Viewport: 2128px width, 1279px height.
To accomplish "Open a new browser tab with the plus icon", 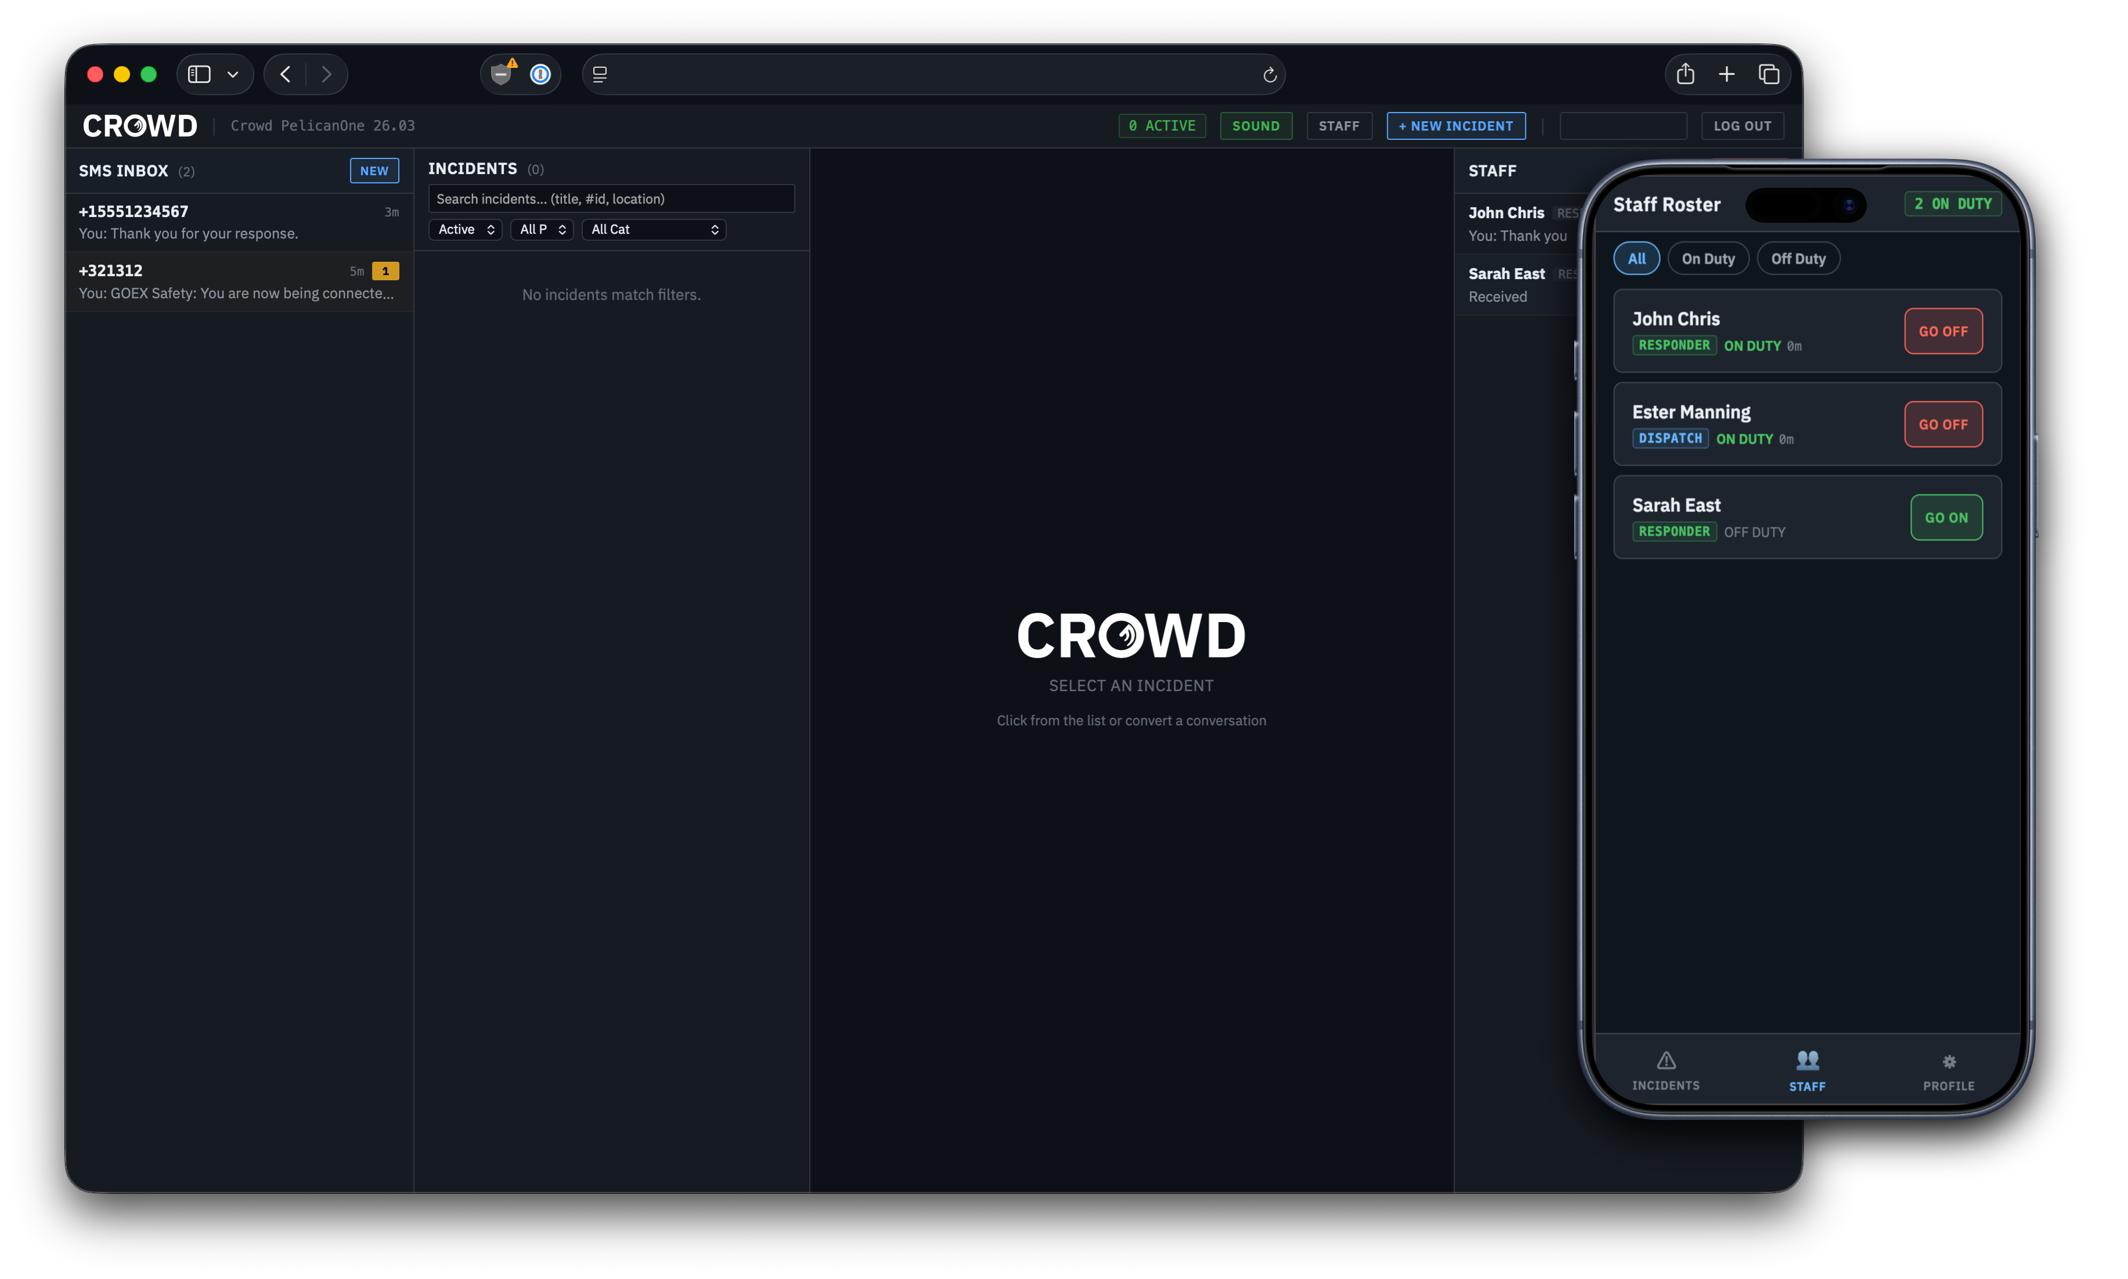I will [1726, 74].
